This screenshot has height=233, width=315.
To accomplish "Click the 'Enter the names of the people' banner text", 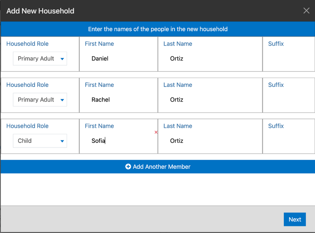I will tap(158, 29).
